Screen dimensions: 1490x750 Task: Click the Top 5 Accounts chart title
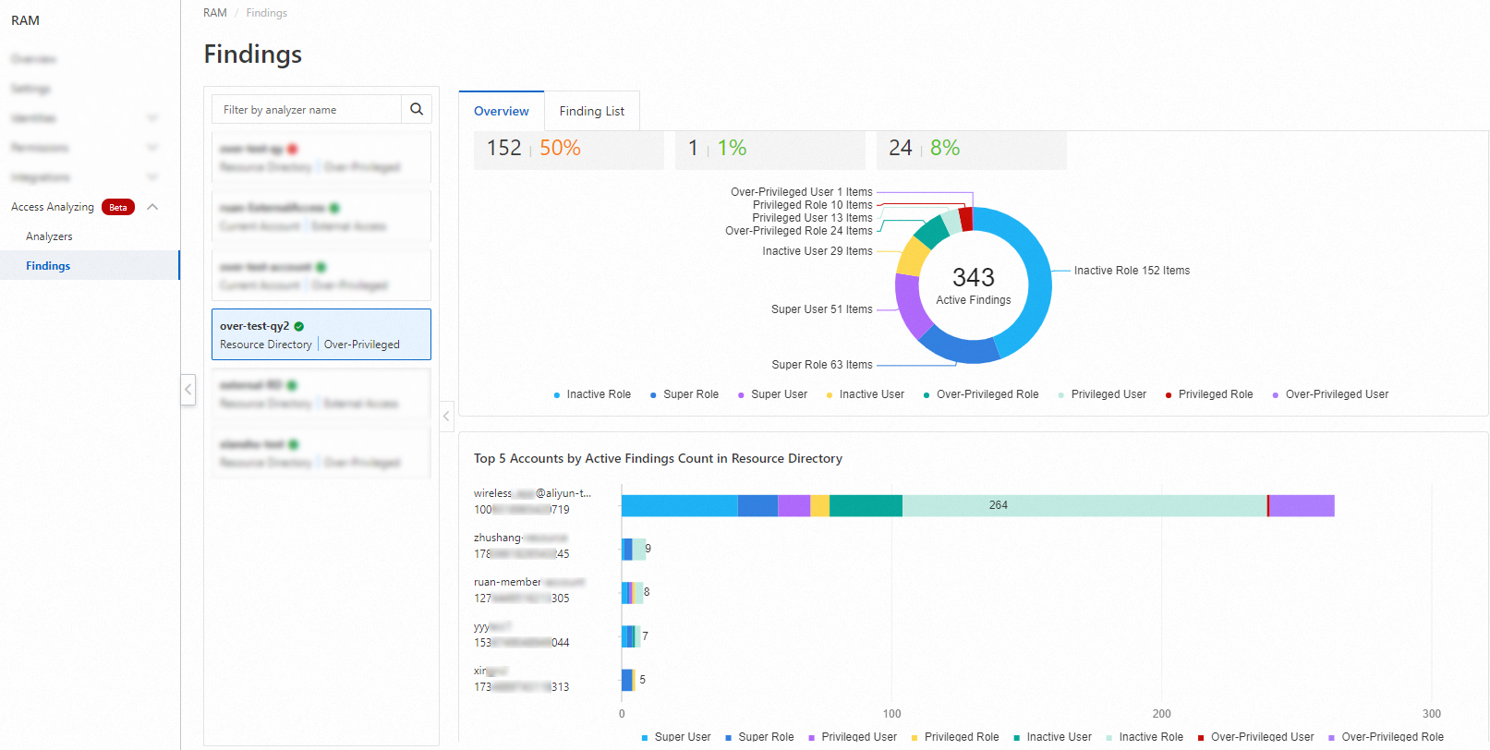(658, 458)
